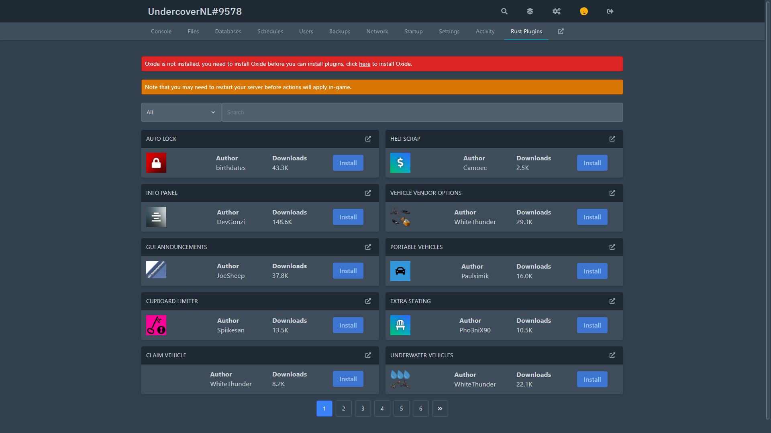Viewport: 771px width, 433px height.
Task: Jump to the last page arrows
Action: tap(440, 409)
